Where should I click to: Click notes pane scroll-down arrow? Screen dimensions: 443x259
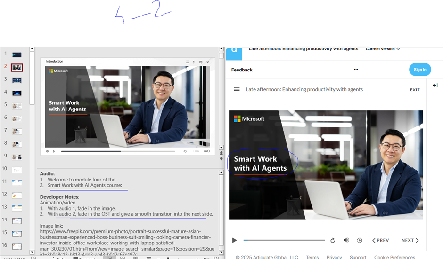[x=221, y=252]
